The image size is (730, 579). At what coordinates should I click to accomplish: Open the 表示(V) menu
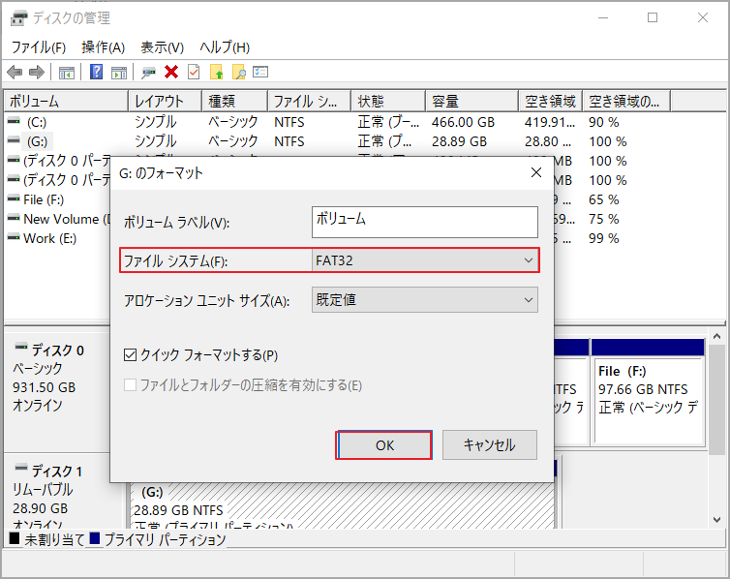point(162,47)
